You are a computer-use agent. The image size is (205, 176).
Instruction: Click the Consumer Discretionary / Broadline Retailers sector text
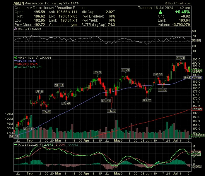(51, 8)
